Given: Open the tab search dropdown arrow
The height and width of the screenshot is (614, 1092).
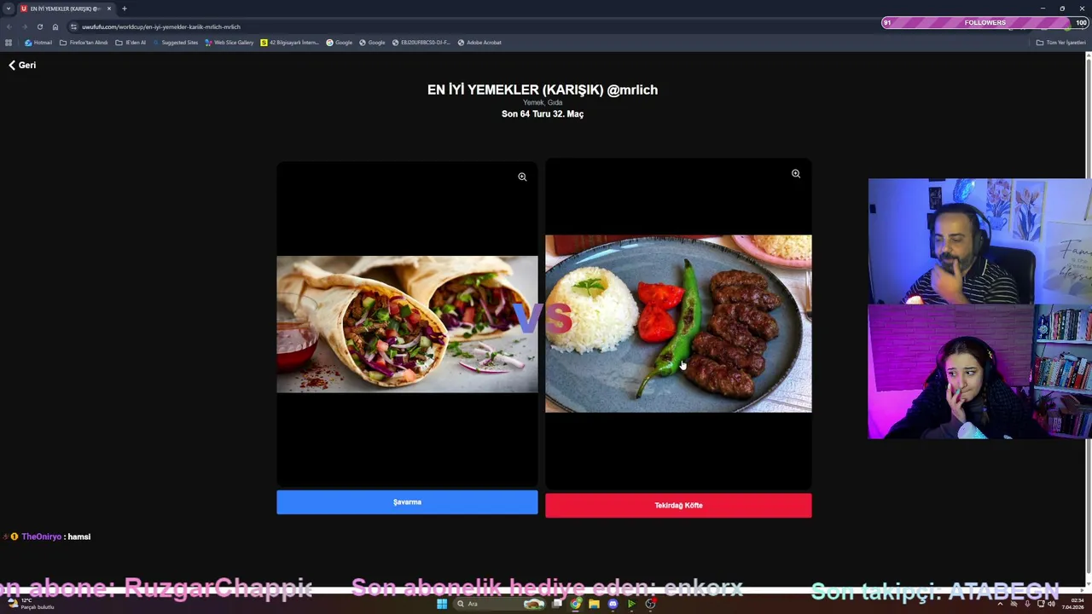Looking at the screenshot, I should coord(9,9).
